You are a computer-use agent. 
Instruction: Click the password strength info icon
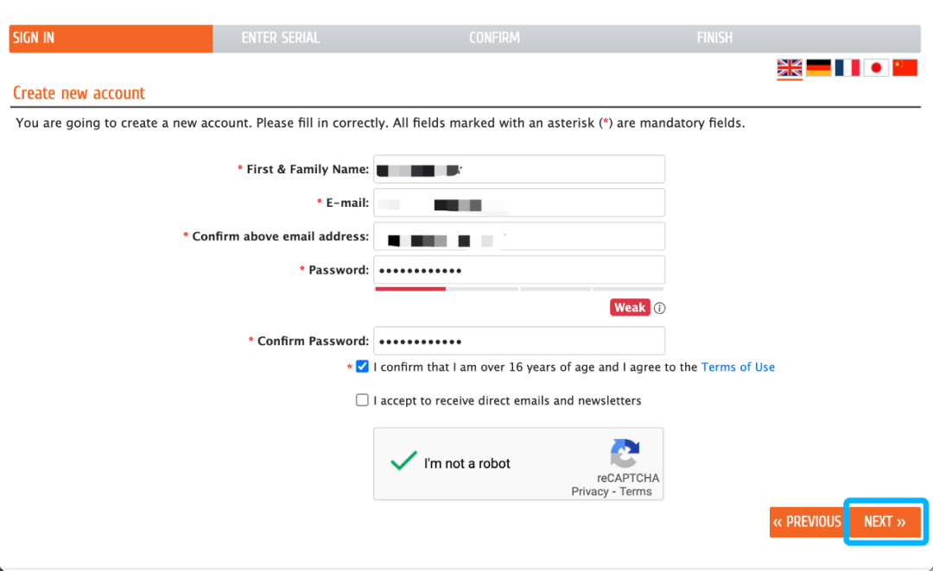[x=660, y=308]
